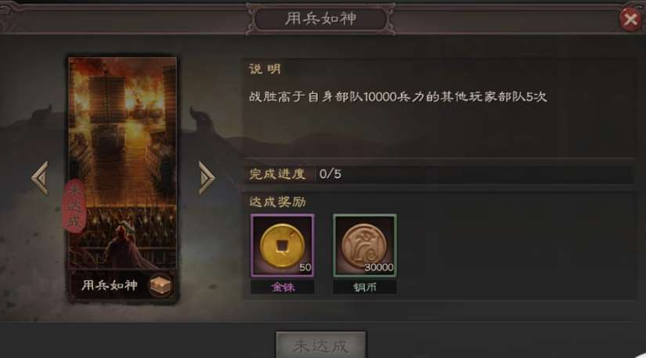
Task: Click the 完成进度 0/5 progress bar
Action: [x=438, y=174]
